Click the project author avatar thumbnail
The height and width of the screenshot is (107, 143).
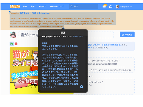pos(13,35)
